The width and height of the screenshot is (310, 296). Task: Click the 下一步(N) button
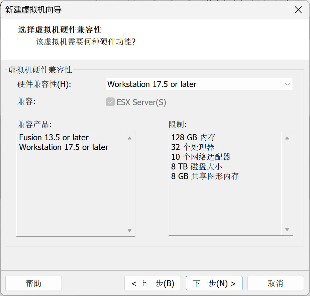214,283
